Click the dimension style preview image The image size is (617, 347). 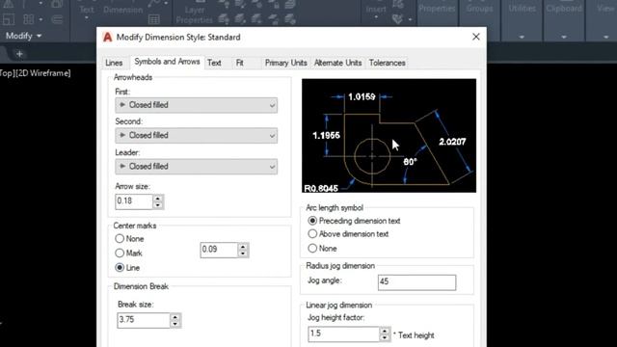(x=389, y=136)
